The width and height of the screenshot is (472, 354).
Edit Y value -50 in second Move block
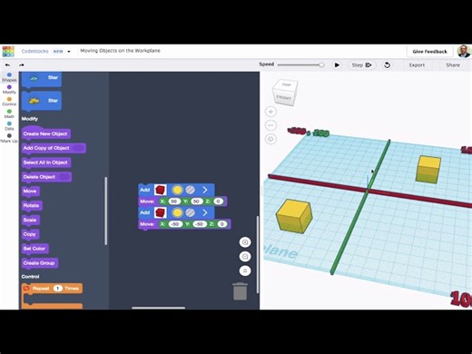point(200,224)
